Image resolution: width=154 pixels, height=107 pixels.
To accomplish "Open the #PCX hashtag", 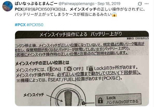I will [x=20, y=25].
